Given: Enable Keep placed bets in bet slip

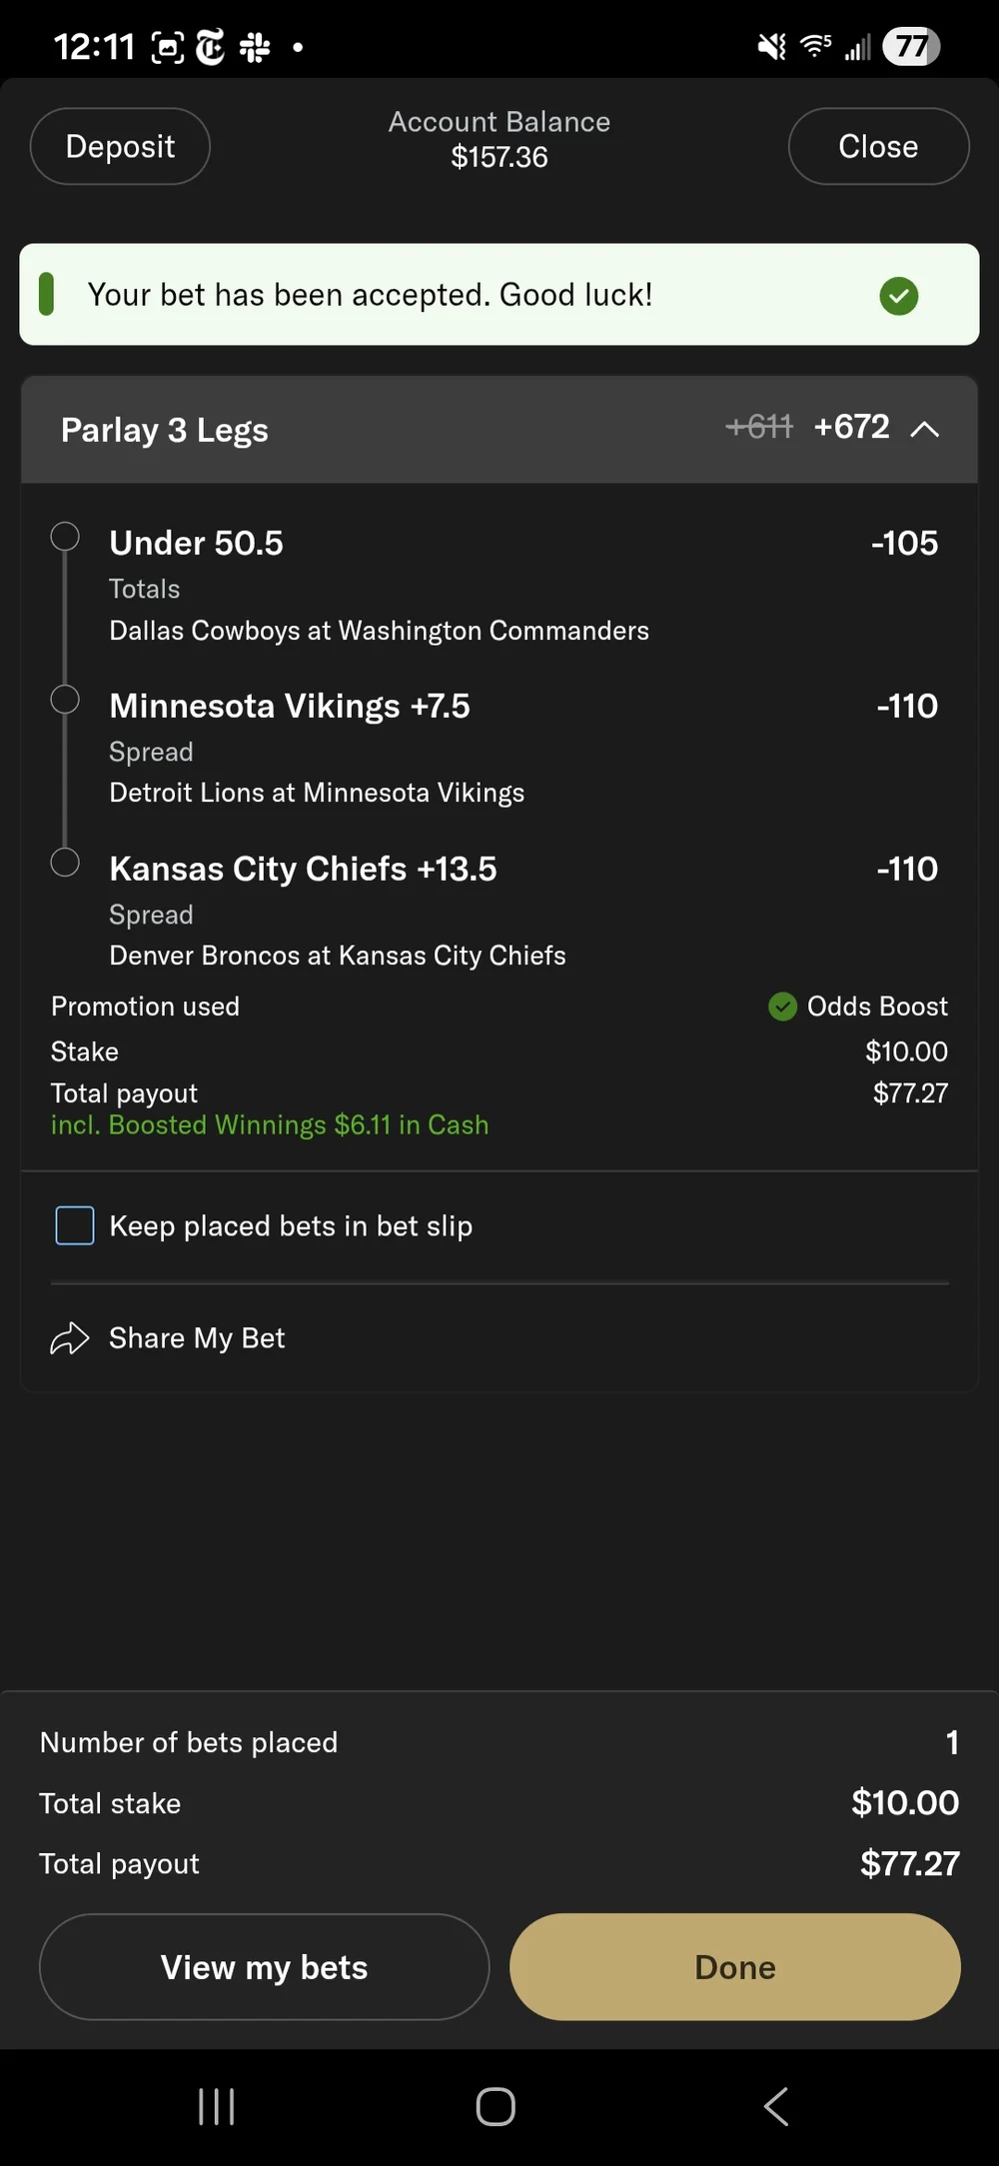Looking at the screenshot, I should pos(75,1225).
